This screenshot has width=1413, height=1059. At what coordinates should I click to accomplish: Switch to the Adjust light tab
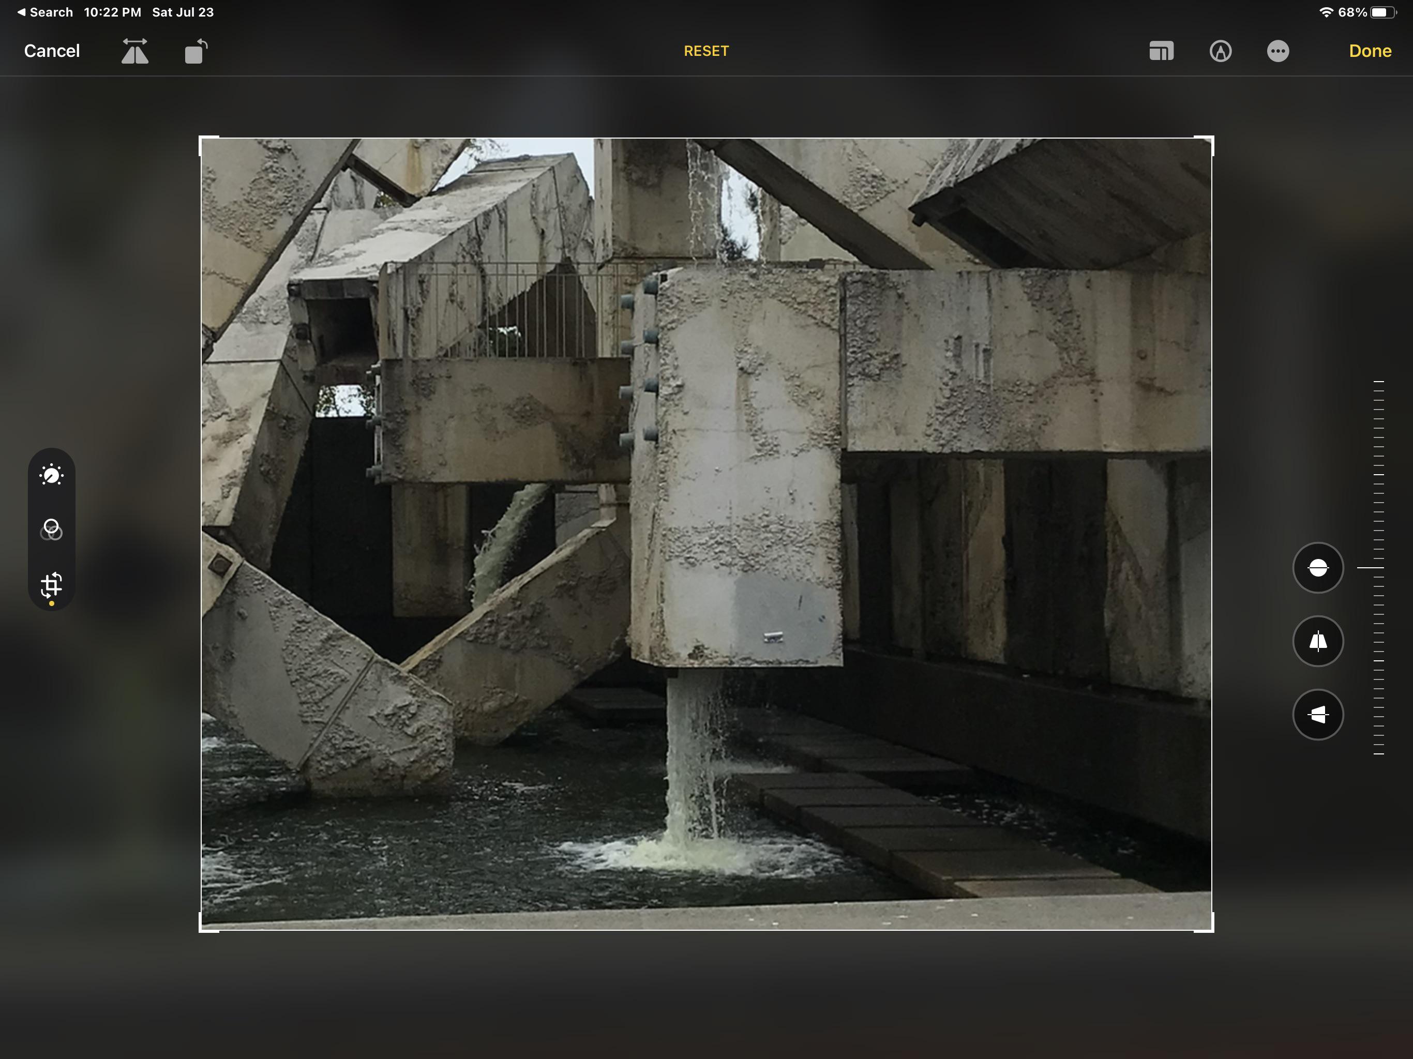[x=51, y=475]
